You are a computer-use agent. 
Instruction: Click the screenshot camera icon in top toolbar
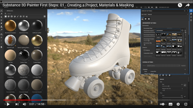pyautogui.click(x=156, y=7)
